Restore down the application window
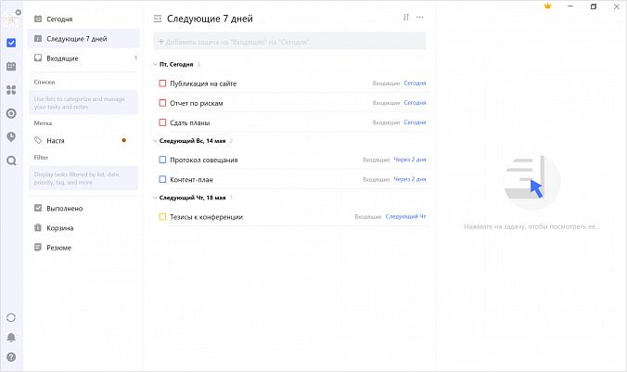This screenshot has width=627, height=372. [594, 6]
